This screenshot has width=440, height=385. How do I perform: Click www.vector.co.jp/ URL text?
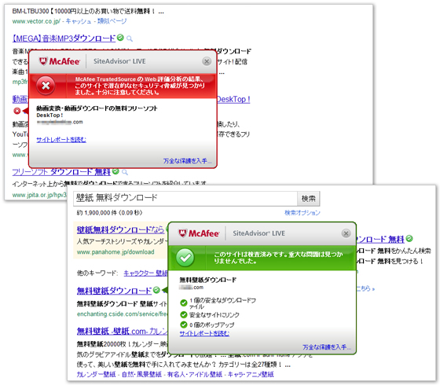36,21
